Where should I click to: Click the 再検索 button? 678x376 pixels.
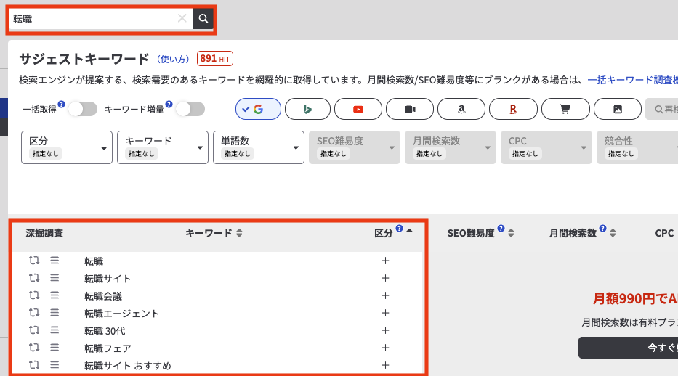coord(662,109)
